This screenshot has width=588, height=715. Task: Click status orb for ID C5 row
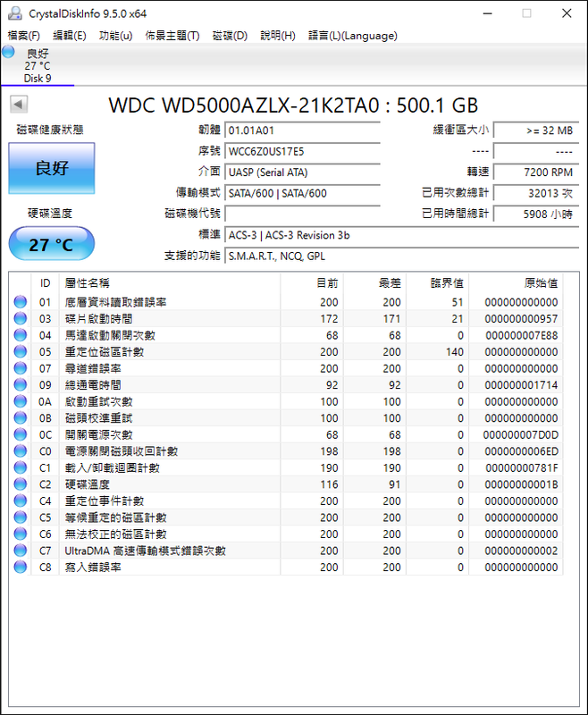coord(20,517)
